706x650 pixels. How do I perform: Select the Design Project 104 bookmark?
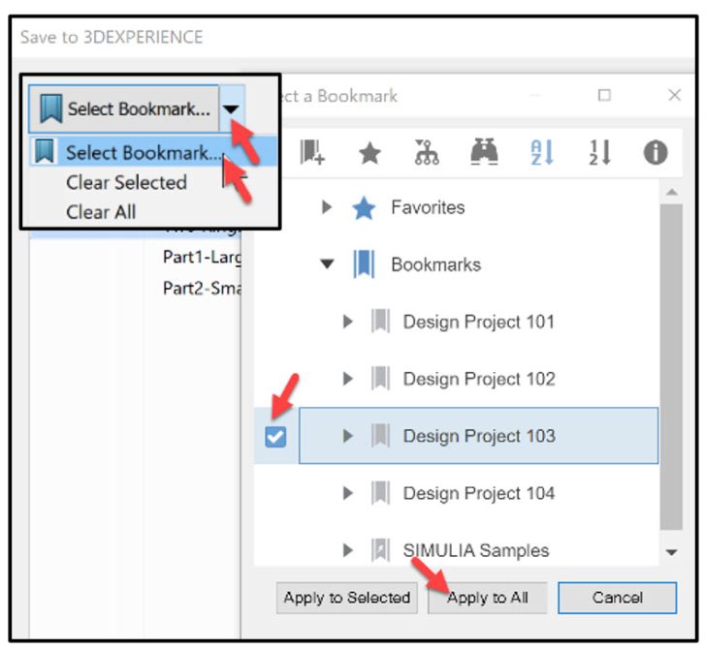(479, 494)
